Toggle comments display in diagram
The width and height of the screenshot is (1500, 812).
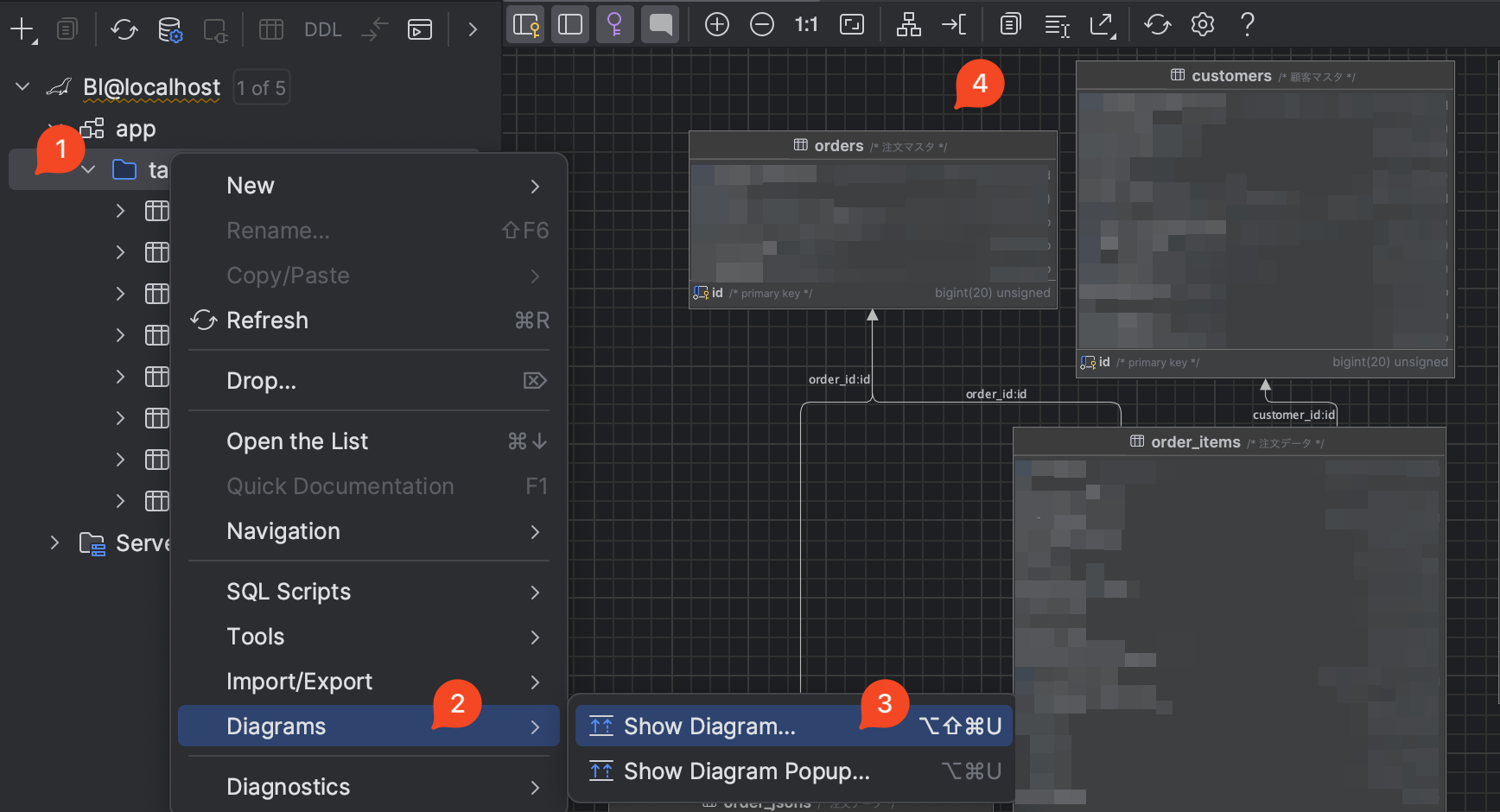point(660,24)
